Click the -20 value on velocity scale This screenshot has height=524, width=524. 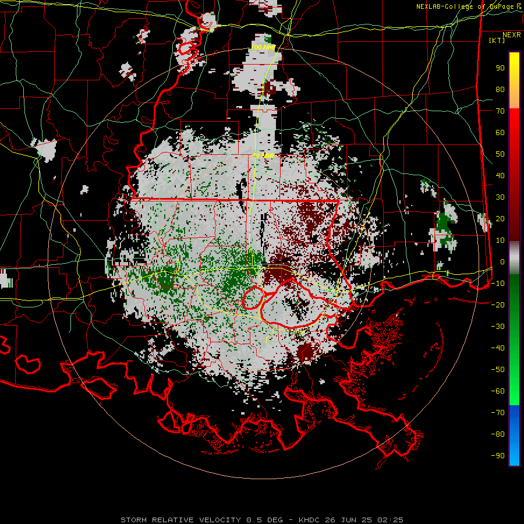click(498, 305)
